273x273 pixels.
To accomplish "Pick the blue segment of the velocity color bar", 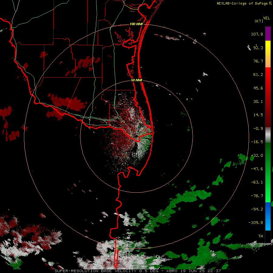I will pos(268,216).
